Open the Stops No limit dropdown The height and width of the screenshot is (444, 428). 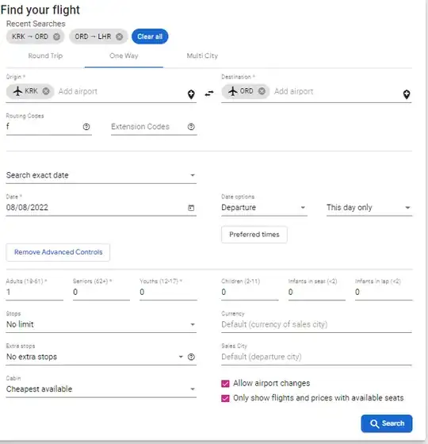[x=101, y=324]
